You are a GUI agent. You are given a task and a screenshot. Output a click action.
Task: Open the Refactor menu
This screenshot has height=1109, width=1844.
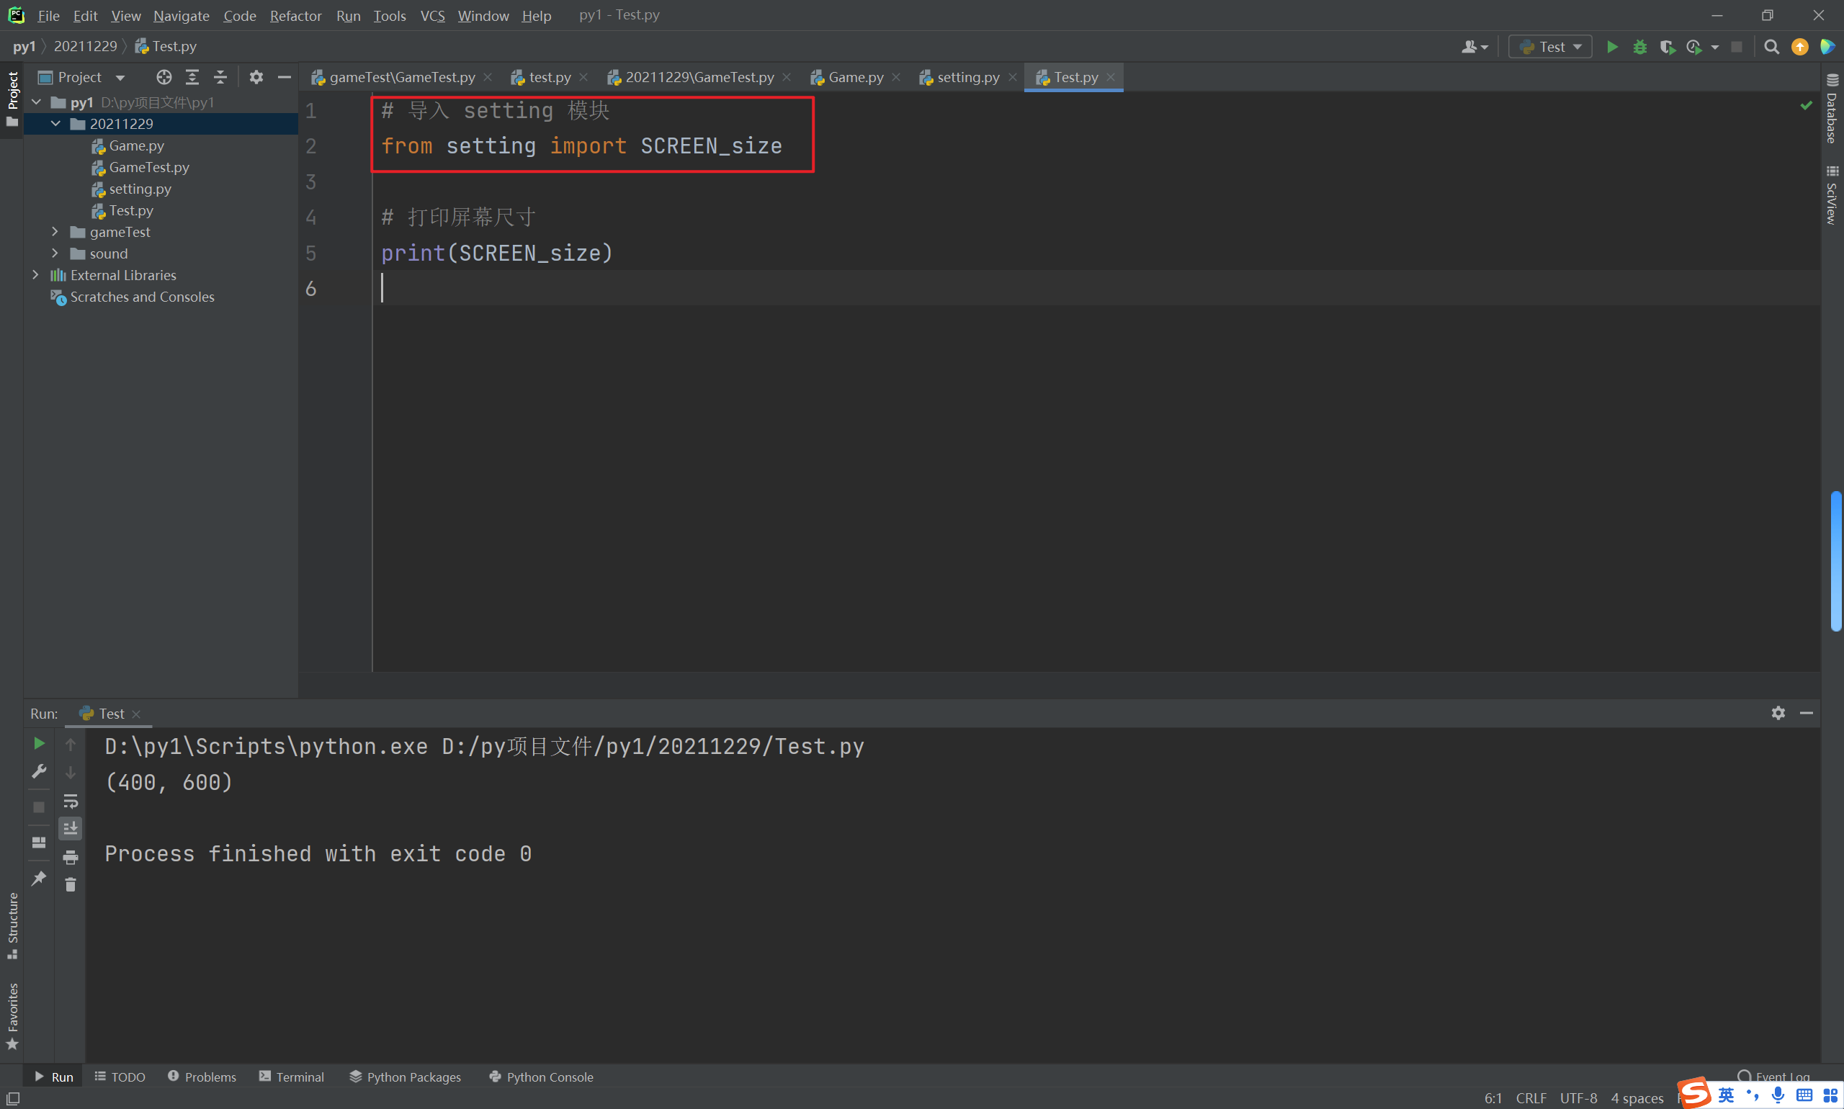[x=295, y=16]
